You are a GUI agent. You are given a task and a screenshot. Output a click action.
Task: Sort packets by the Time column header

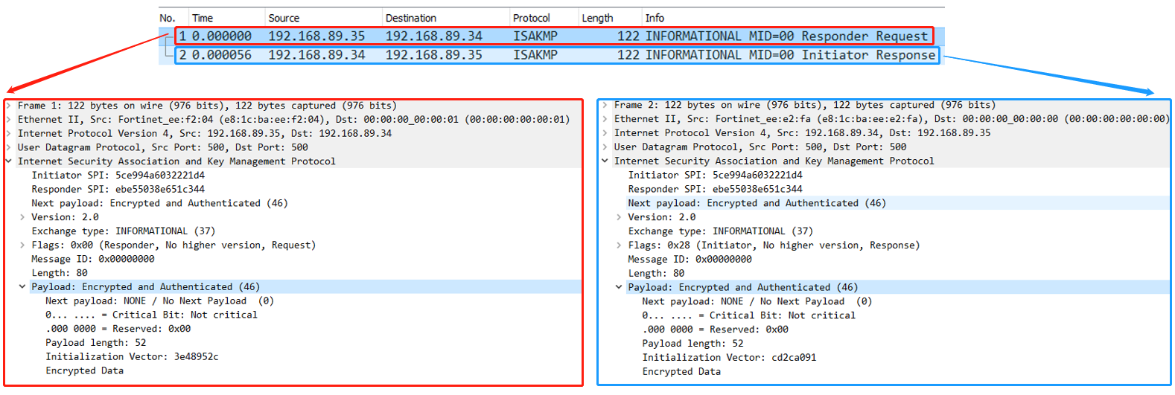point(203,18)
